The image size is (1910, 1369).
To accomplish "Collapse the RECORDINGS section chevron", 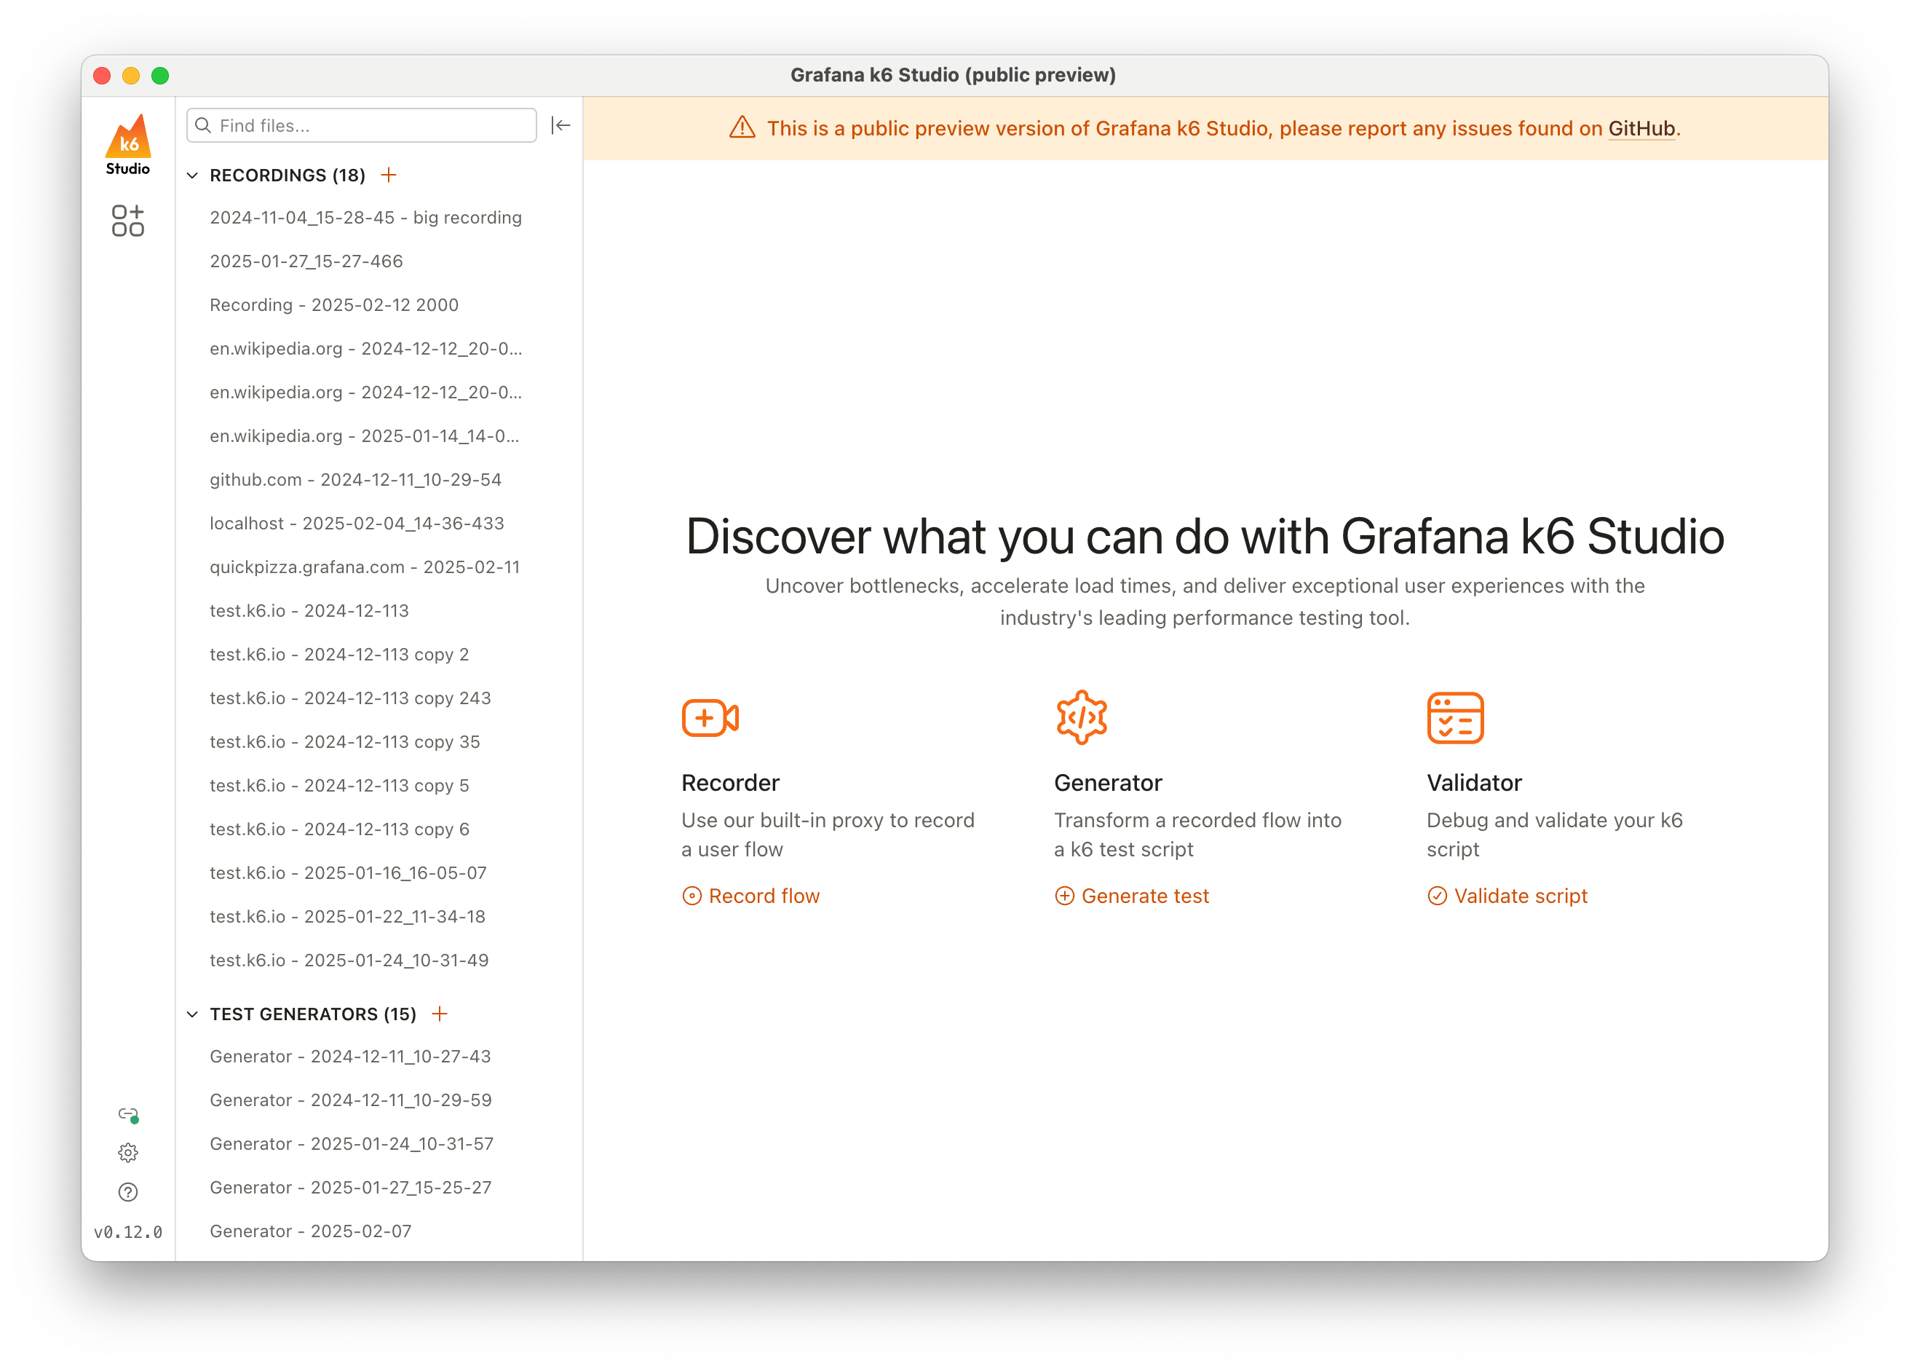I will pos(193,175).
